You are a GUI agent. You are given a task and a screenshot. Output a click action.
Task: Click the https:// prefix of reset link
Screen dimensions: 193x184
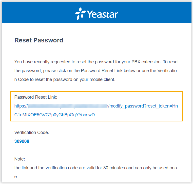[21, 106]
